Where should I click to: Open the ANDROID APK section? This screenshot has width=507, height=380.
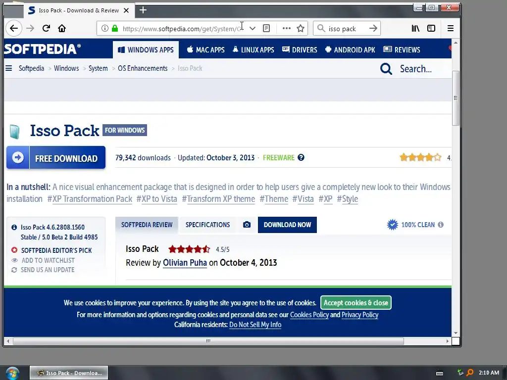(350, 50)
